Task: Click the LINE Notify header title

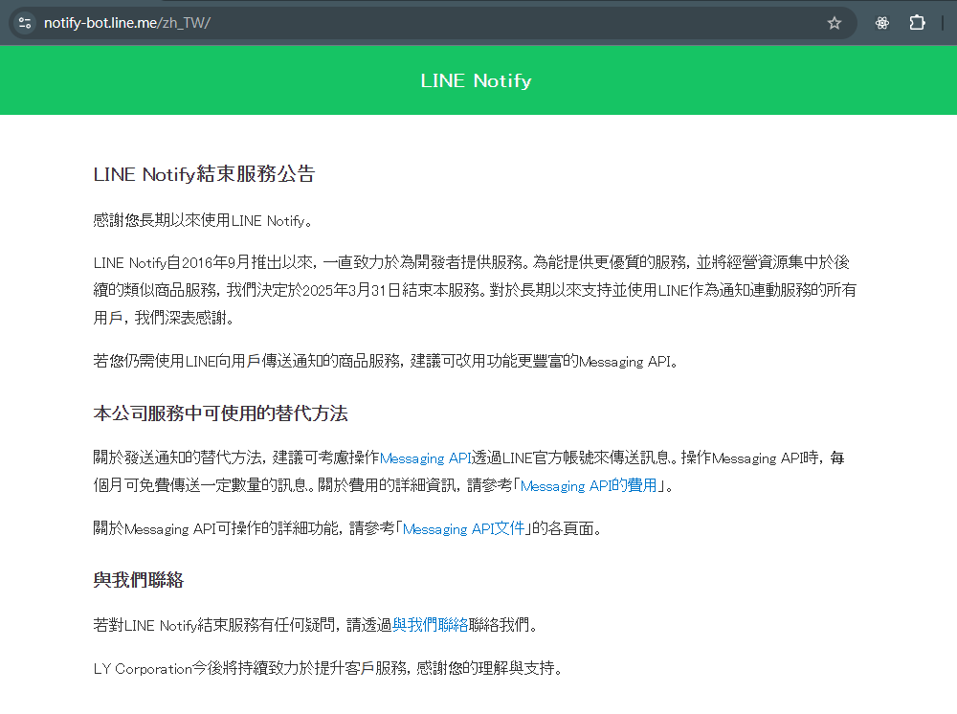Action: [x=476, y=80]
